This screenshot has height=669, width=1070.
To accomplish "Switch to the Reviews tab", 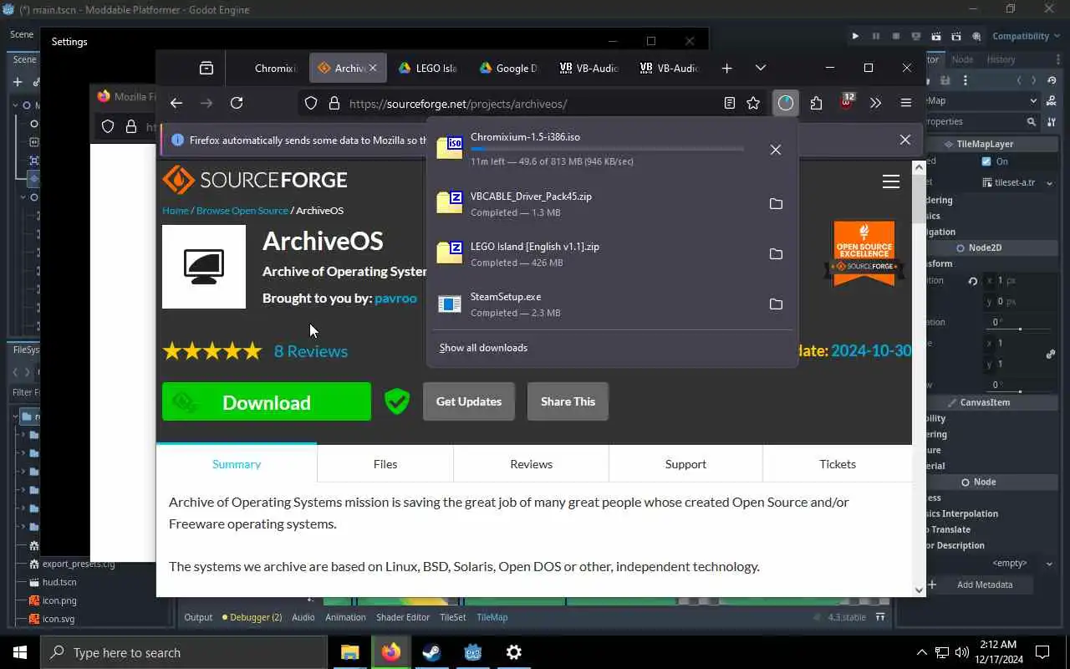I will (x=532, y=464).
